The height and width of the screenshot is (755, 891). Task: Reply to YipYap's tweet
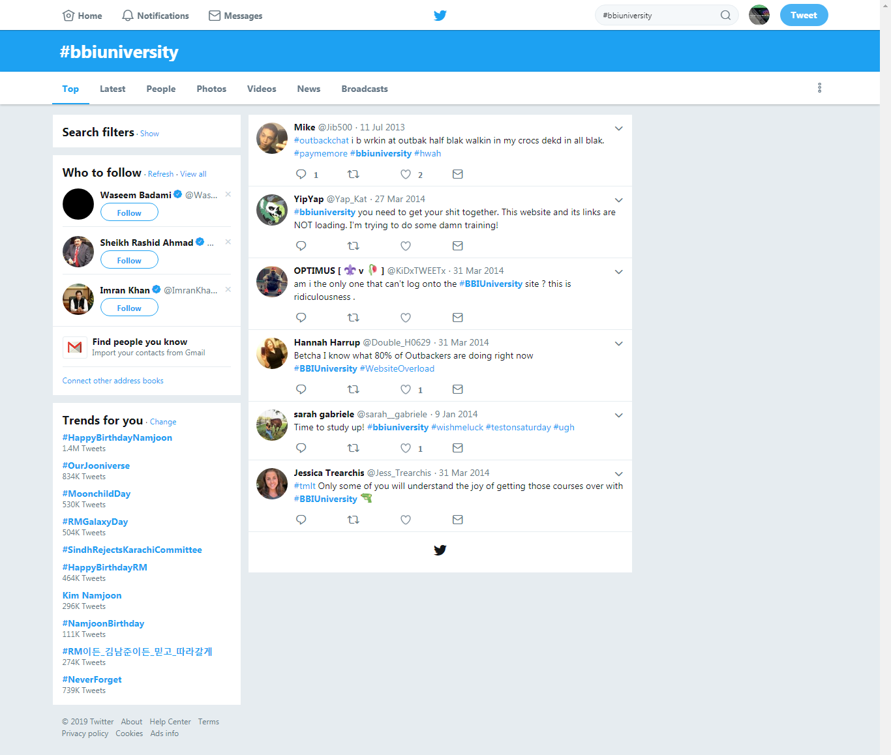click(x=301, y=246)
